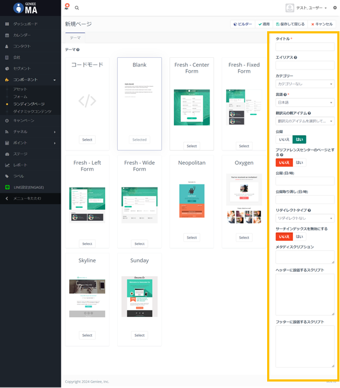This screenshot has height=388, width=340.
Task: Open the notifications bell icon
Action: [67, 8]
